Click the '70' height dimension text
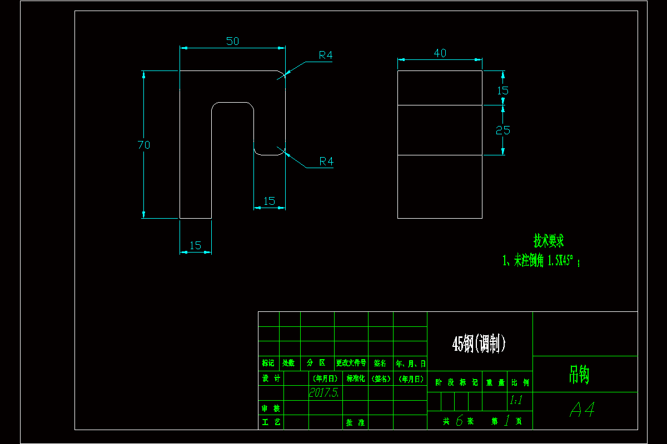This screenshot has width=667, height=444. click(144, 145)
